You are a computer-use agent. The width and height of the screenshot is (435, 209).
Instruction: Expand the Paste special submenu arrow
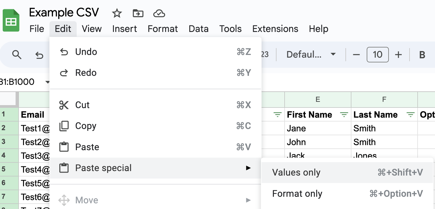coord(248,168)
